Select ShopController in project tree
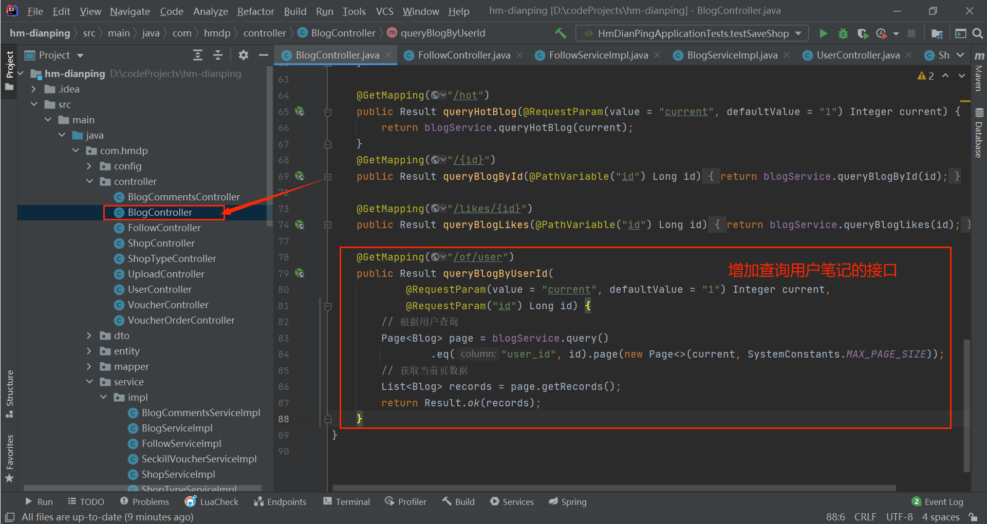The width and height of the screenshot is (987, 524). point(161,243)
